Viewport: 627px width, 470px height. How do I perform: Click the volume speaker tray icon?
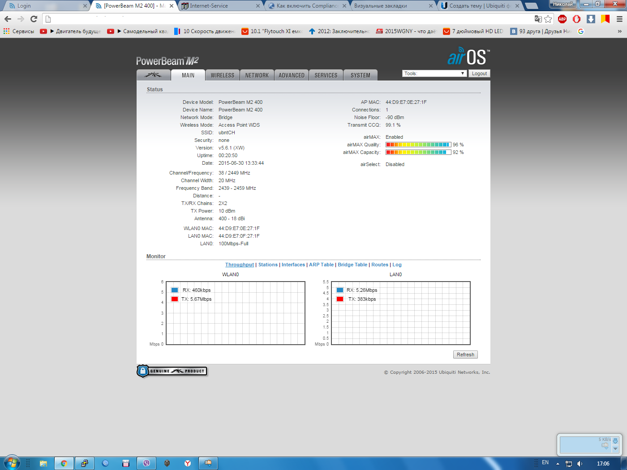[x=580, y=463]
